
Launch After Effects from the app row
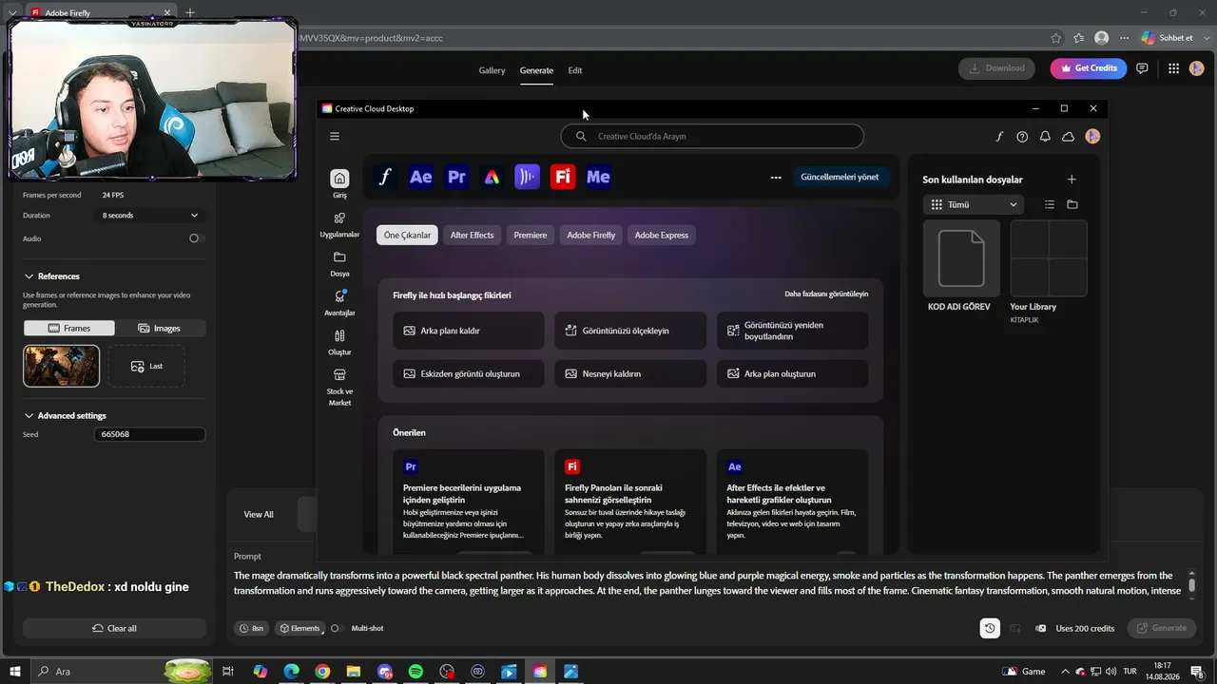coord(421,177)
